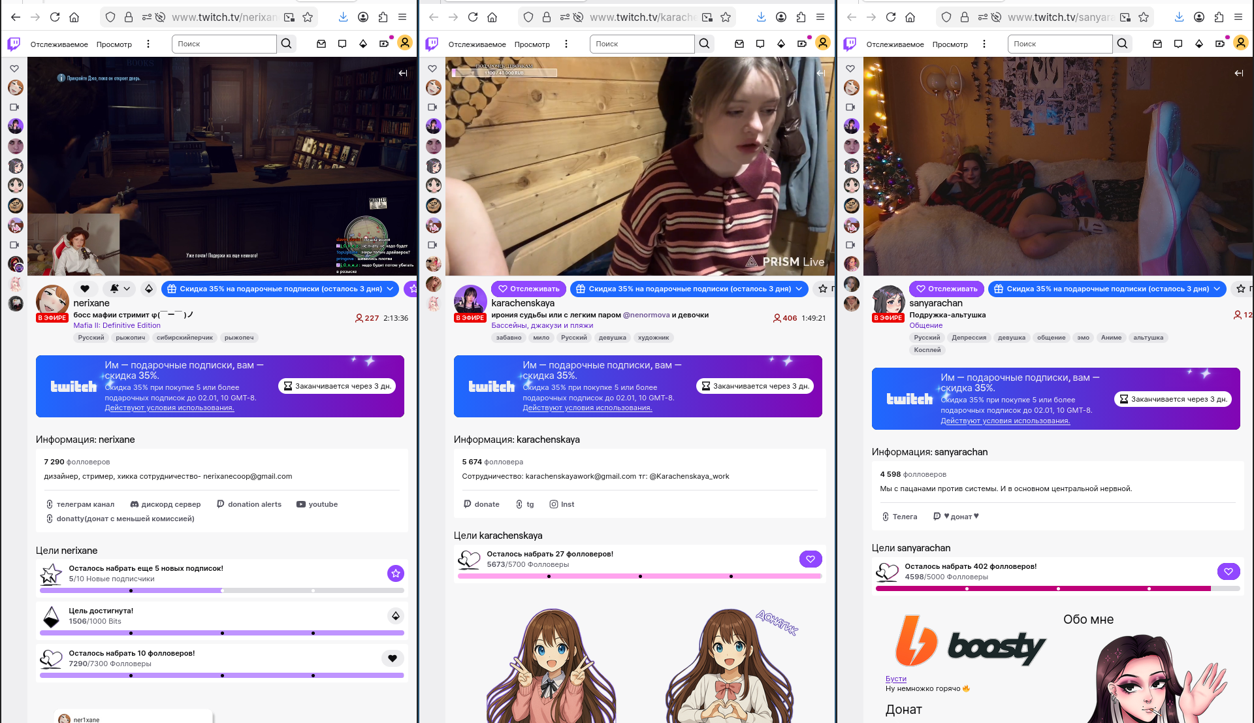This screenshot has width=1254, height=723.
Task: Follow sanyarachan with the Отслеживать button
Action: [946, 289]
